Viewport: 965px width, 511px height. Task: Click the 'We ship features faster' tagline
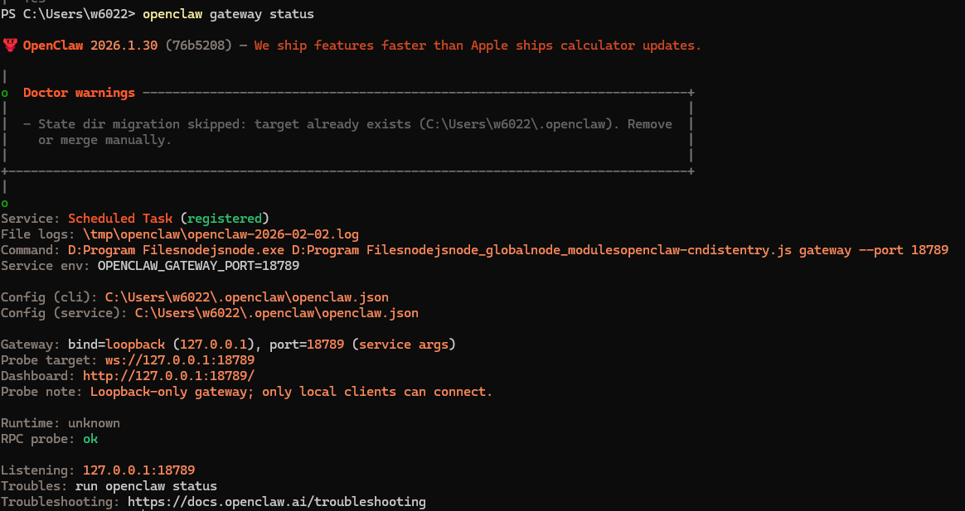pyautogui.click(x=478, y=46)
